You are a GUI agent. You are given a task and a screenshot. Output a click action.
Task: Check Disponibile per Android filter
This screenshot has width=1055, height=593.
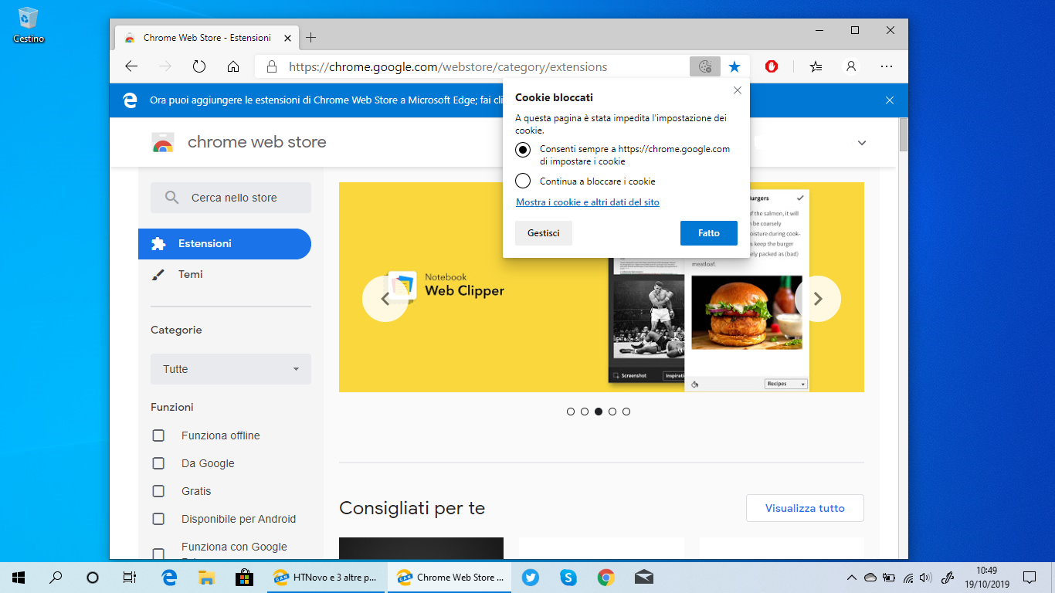click(x=158, y=519)
